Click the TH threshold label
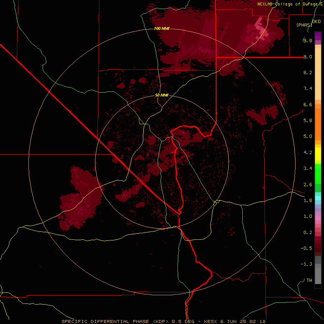 [x=309, y=280]
